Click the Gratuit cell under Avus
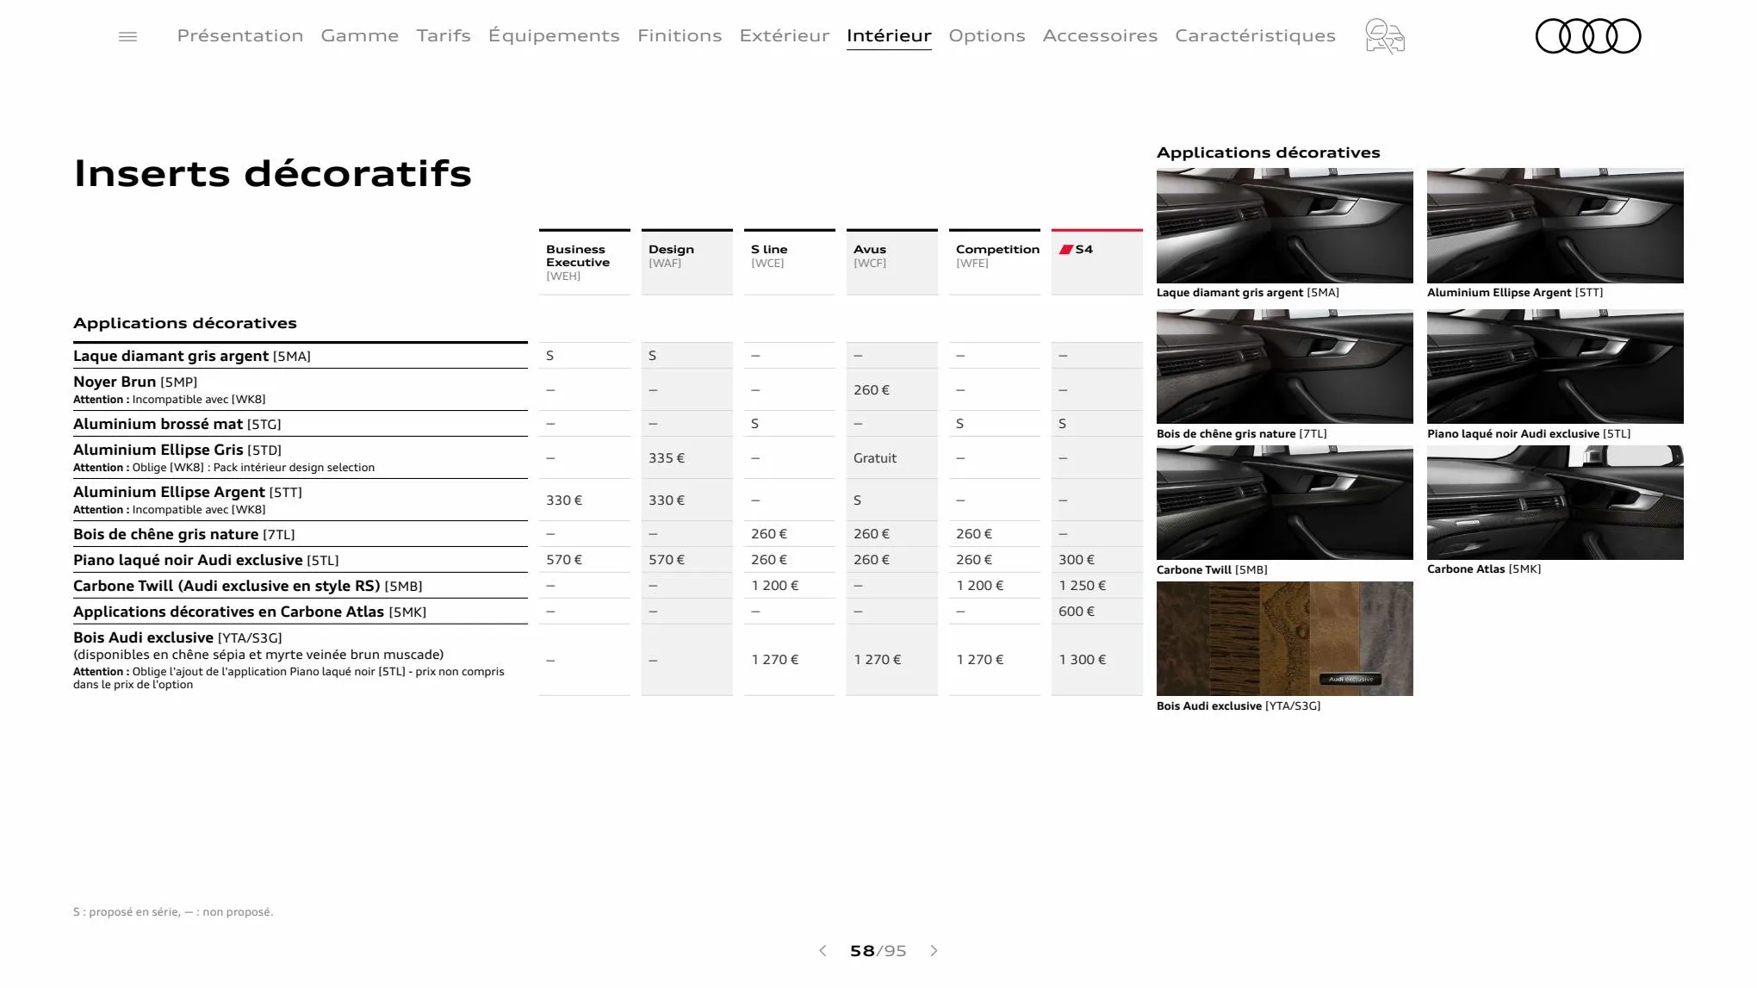This screenshot has width=1757, height=988. 875,458
